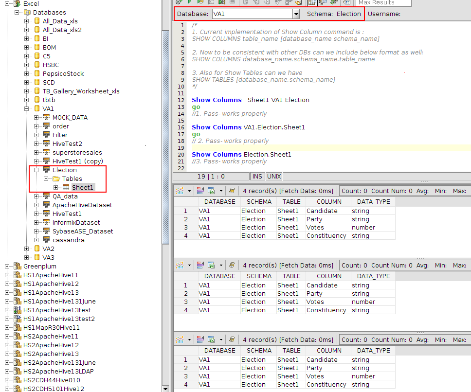Image resolution: width=471 pixels, height=392 pixels.
Task: Select Votes cell in first result grid
Action: click(x=328, y=228)
